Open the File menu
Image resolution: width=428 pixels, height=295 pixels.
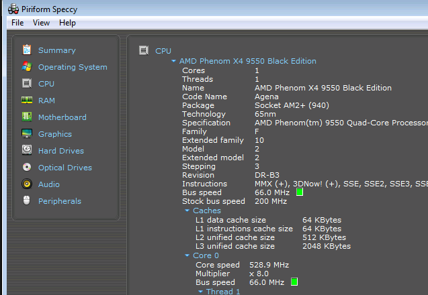[17, 23]
